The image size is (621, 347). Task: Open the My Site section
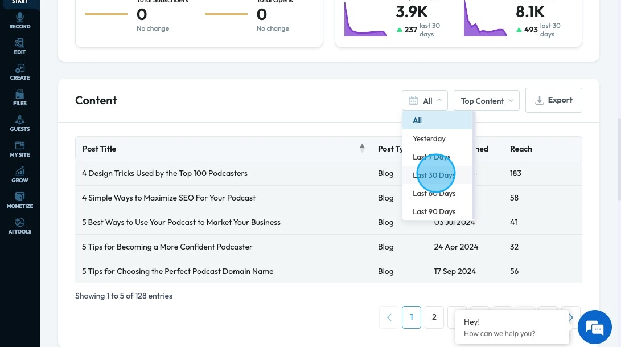[x=19, y=149]
